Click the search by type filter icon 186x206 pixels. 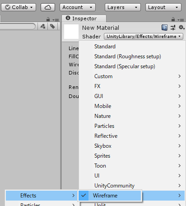(43, 26)
